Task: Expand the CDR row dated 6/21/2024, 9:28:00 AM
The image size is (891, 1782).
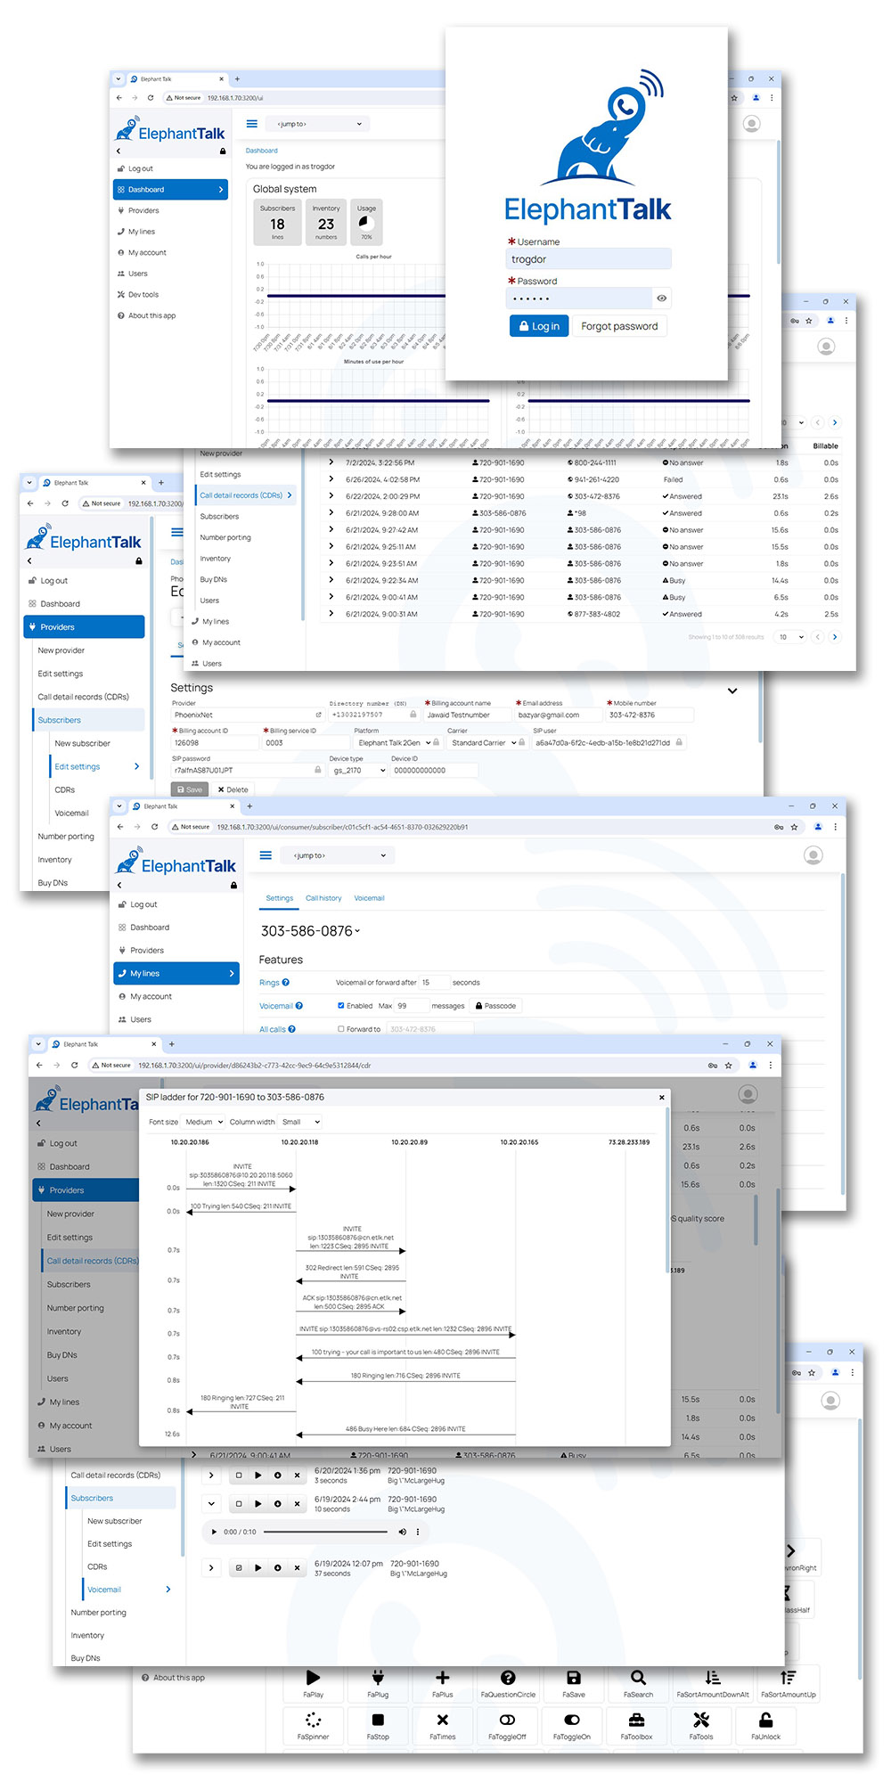Action: point(331,513)
